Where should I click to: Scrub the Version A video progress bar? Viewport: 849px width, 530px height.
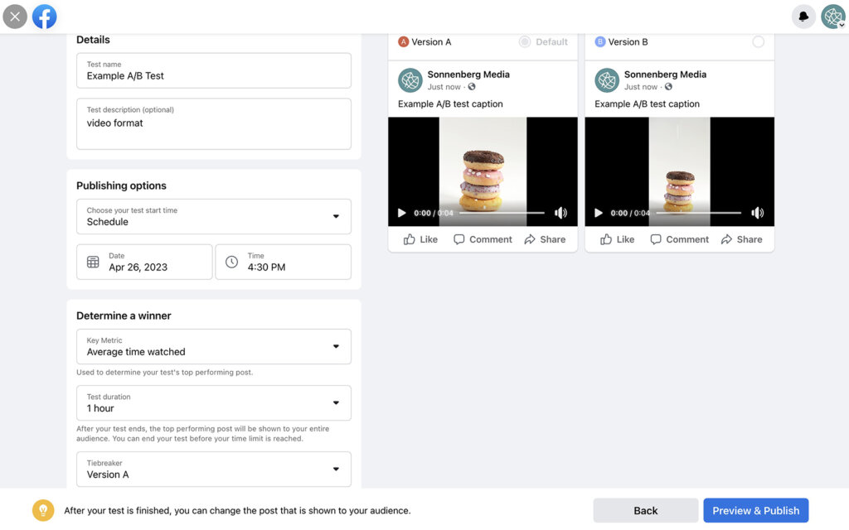coord(493,213)
